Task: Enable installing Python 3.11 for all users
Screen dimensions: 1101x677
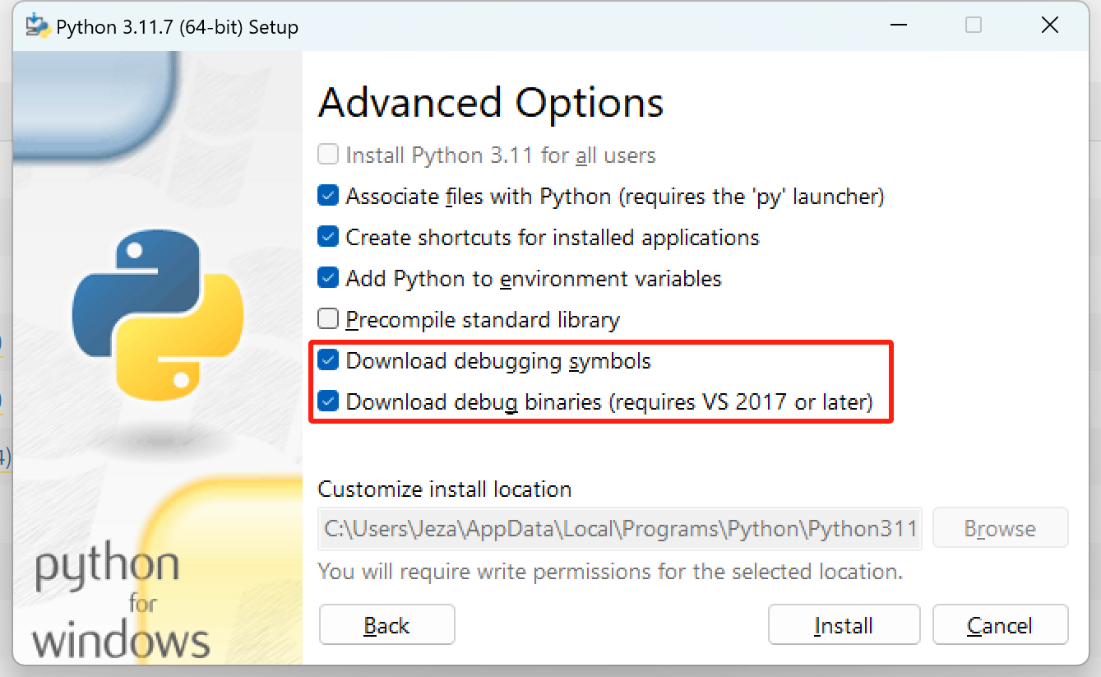Action: click(327, 154)
